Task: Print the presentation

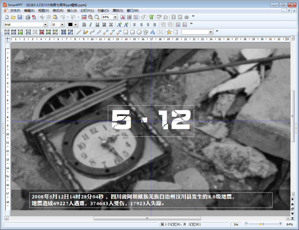Action: point(28,17)
